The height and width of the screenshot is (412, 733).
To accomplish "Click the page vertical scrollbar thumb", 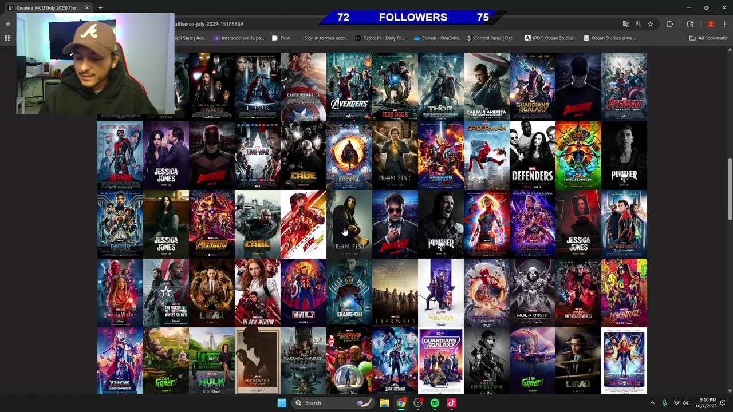I will tap(730, 189).
